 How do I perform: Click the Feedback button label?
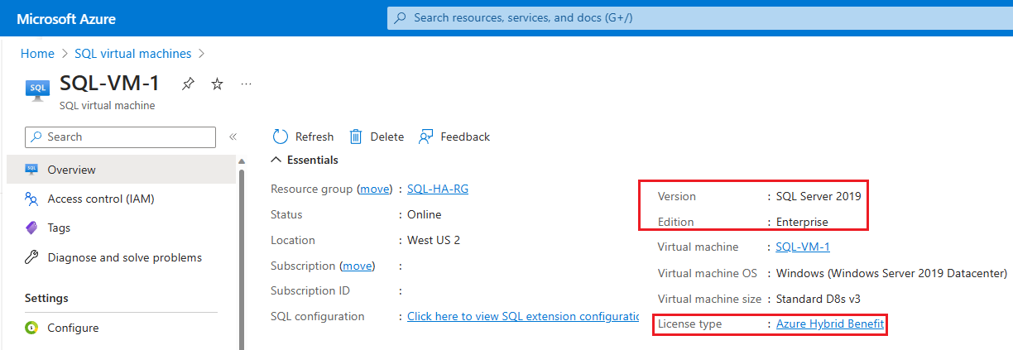(465, 137)
